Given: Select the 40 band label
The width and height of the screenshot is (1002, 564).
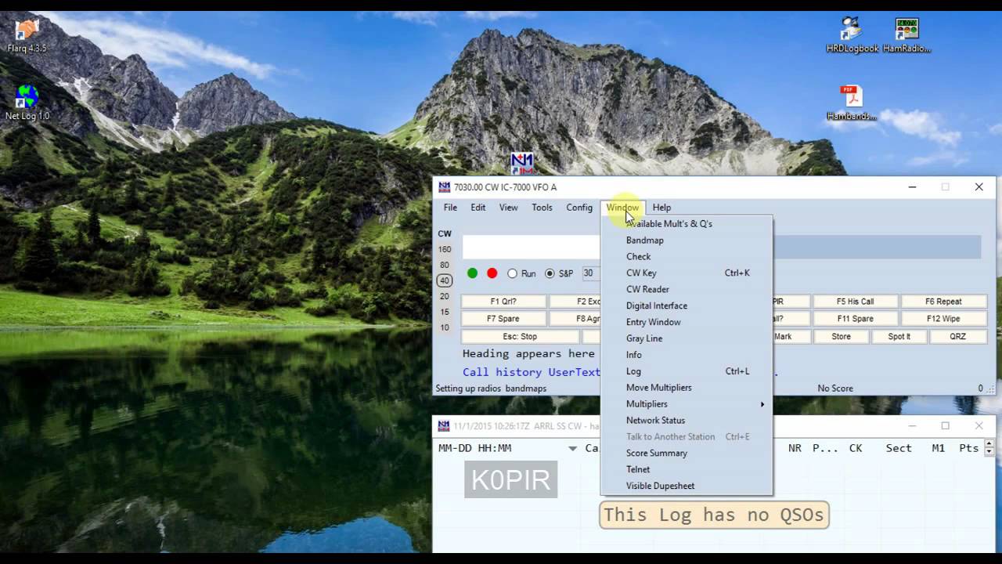Looking at the screenshot, I should (x=445, y=280).
